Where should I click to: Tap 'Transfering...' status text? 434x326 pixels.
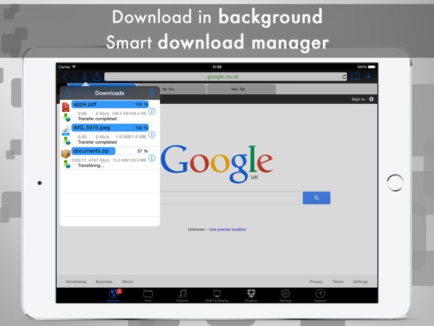91,166
